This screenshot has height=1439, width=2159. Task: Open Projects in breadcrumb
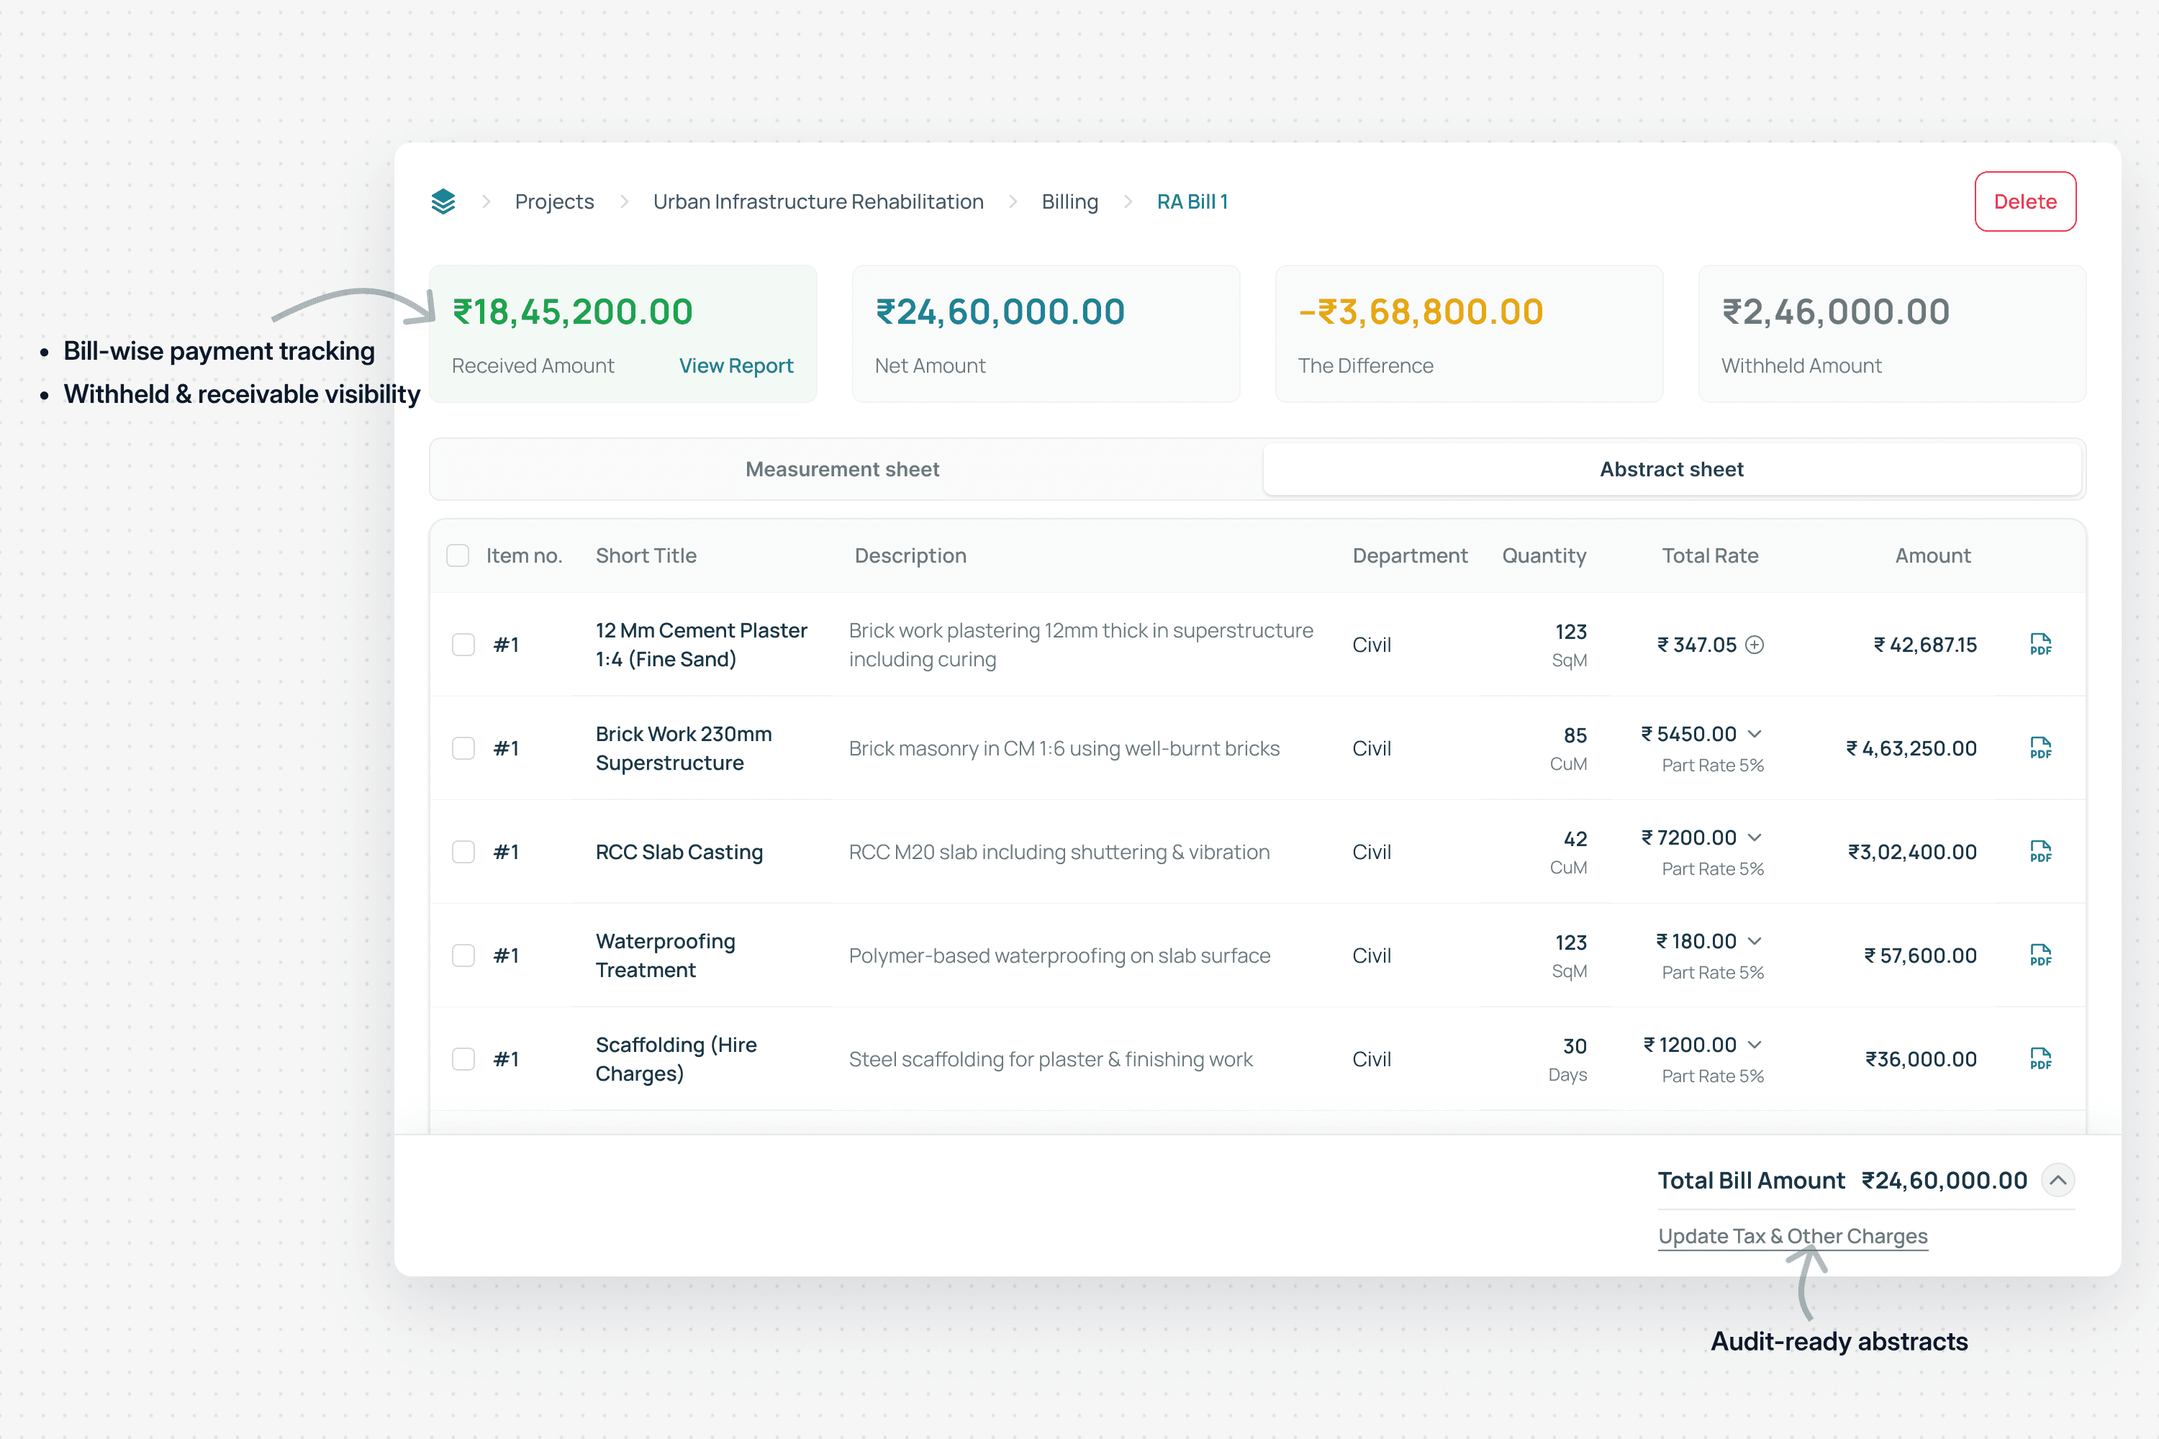tap(554, 201)
